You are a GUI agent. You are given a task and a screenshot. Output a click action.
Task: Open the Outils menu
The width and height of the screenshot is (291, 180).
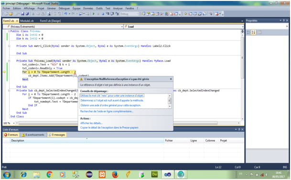(x=99, y=8)
